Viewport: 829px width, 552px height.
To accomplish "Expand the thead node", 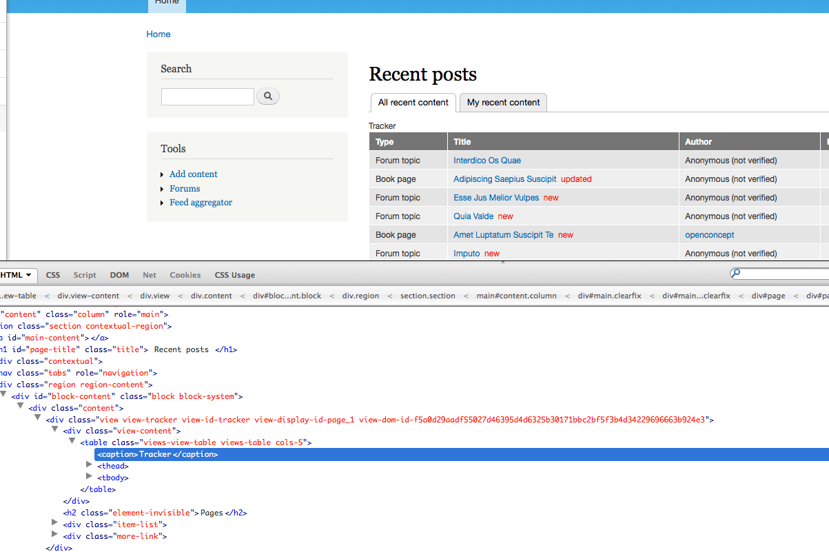I will coord(90,465).
